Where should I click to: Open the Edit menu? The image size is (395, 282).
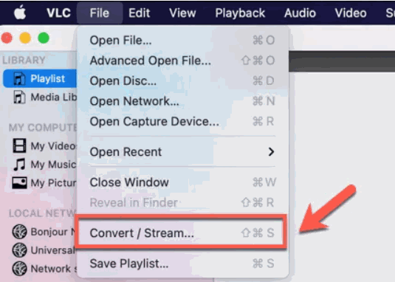(140, 13)
